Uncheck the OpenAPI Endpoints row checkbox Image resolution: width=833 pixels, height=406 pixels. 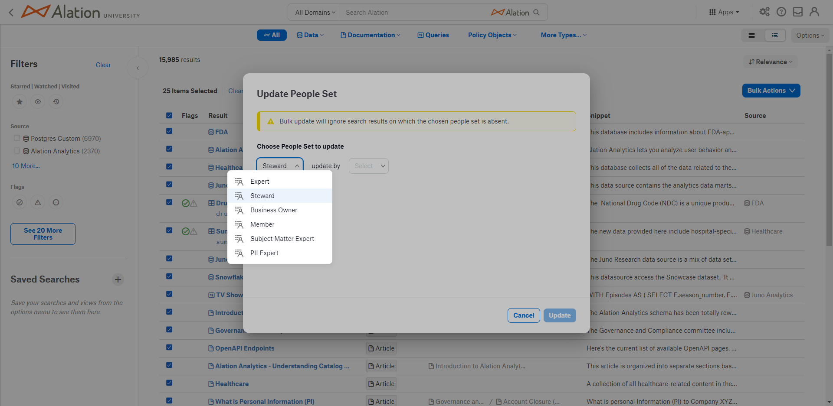click(x=169, y=348)
